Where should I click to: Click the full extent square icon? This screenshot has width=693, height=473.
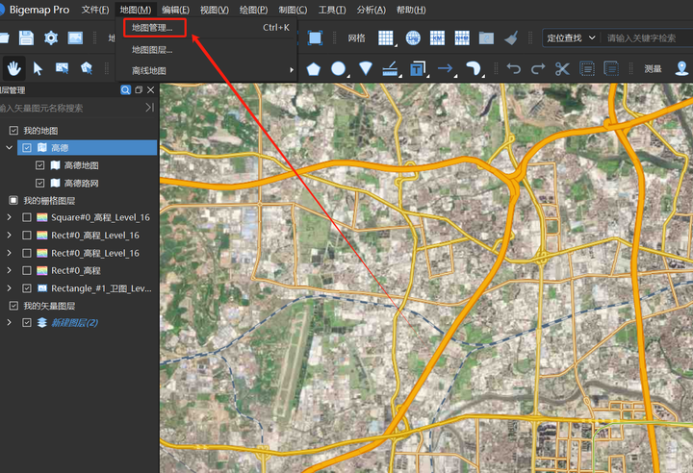tap(315, 38)
